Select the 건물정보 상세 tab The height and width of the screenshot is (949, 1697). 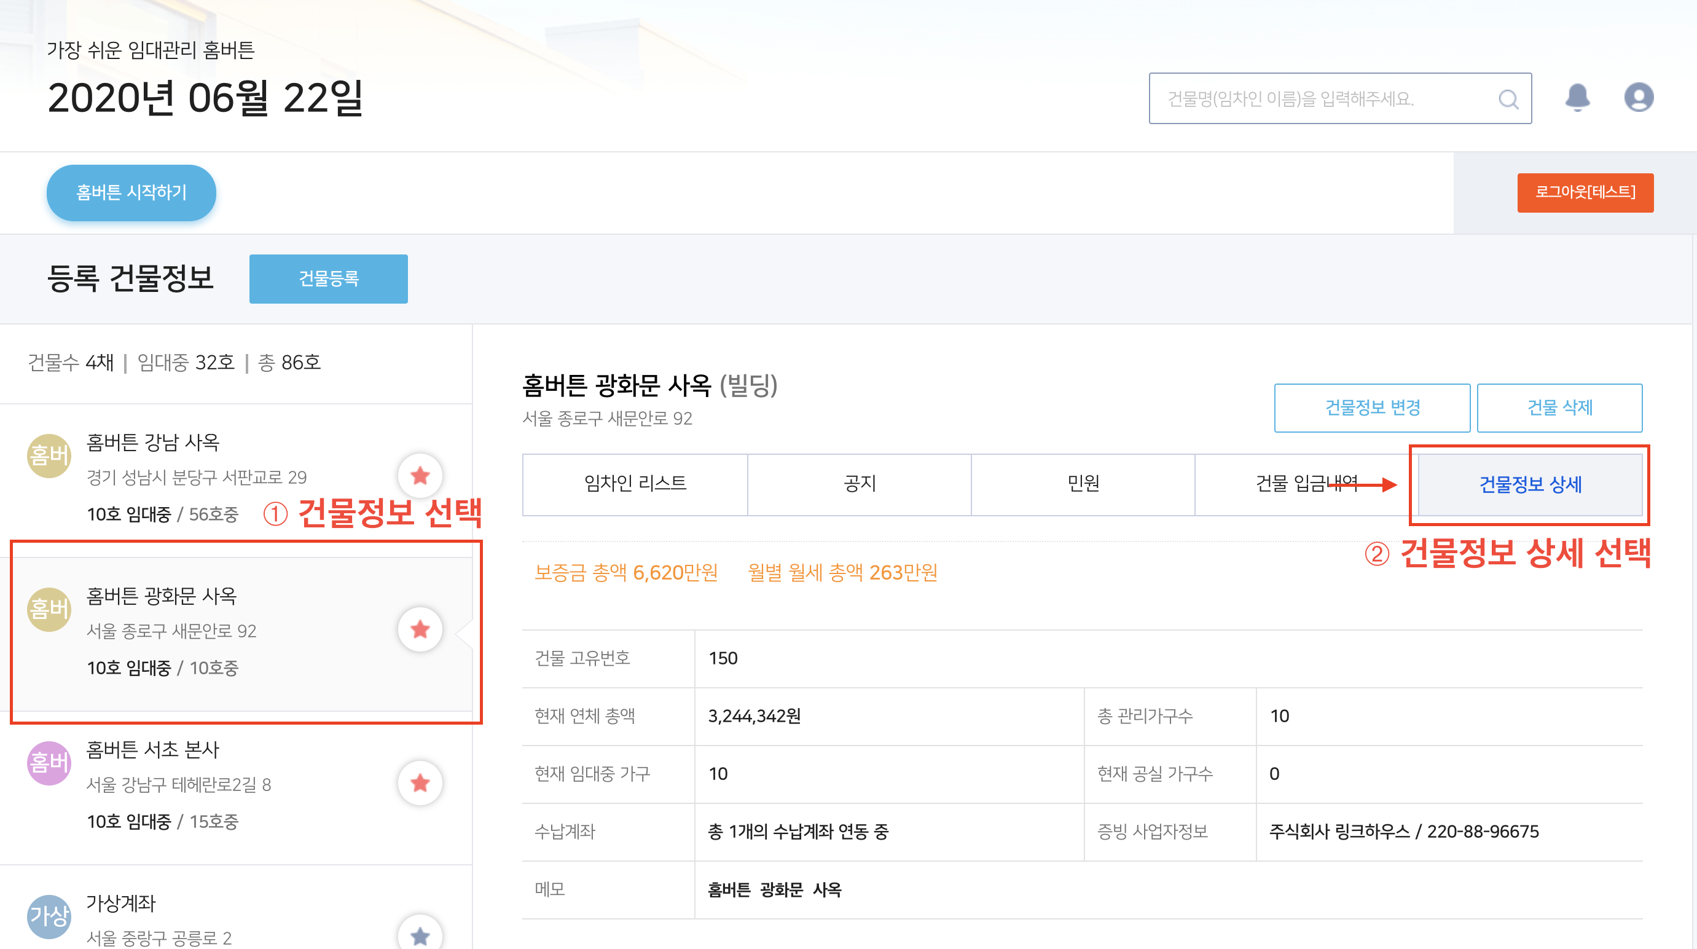1530,485
